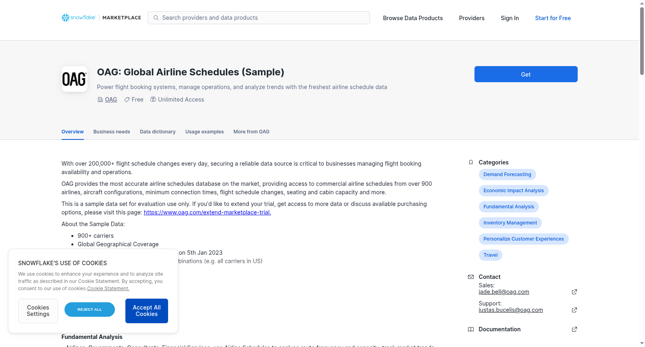Click REJECT ALL cookies button
This screenshot has height=347, width=645.
(89, 310)
